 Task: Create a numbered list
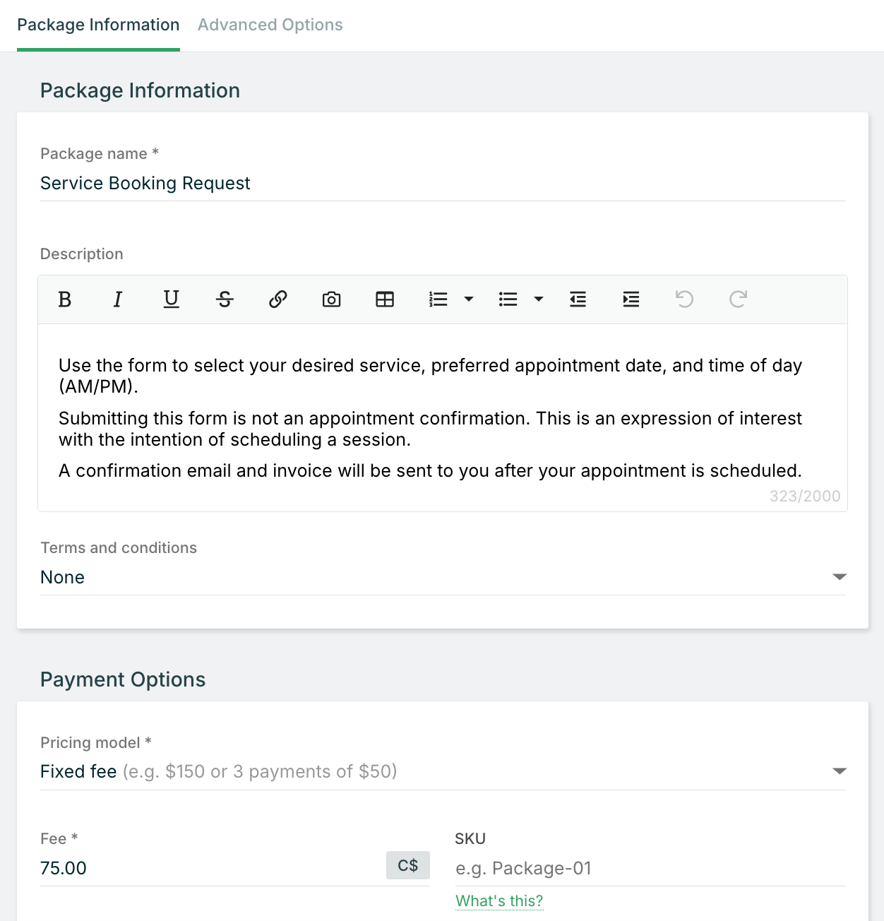click(x=438, y=299)
